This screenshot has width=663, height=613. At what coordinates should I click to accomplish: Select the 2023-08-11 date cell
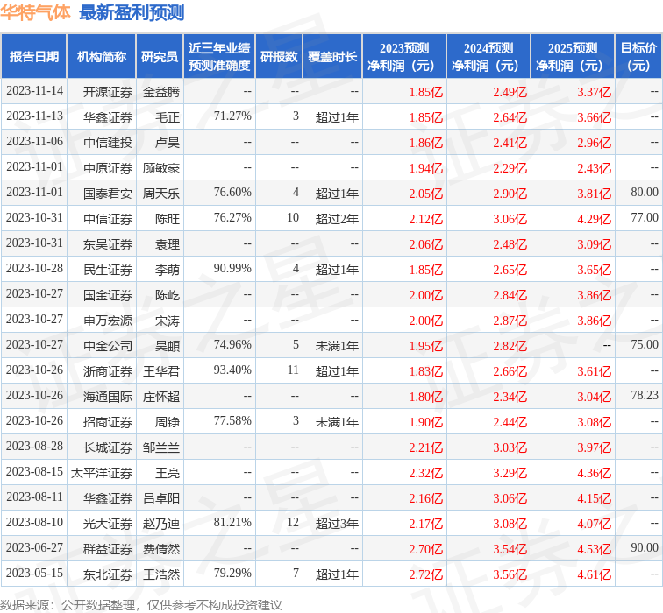pos(35,497)
